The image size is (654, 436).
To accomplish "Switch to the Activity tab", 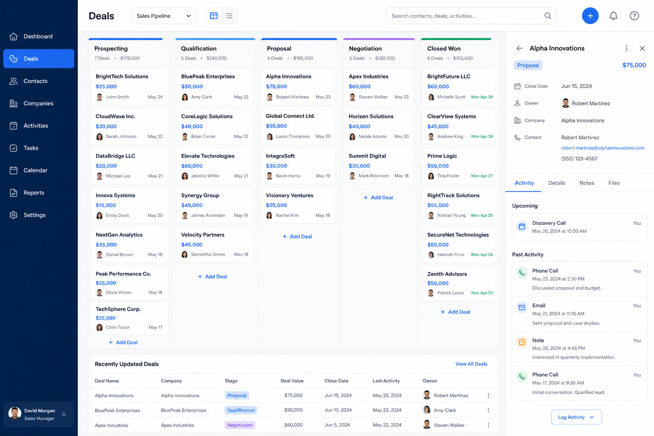I will tap(524, 183).
